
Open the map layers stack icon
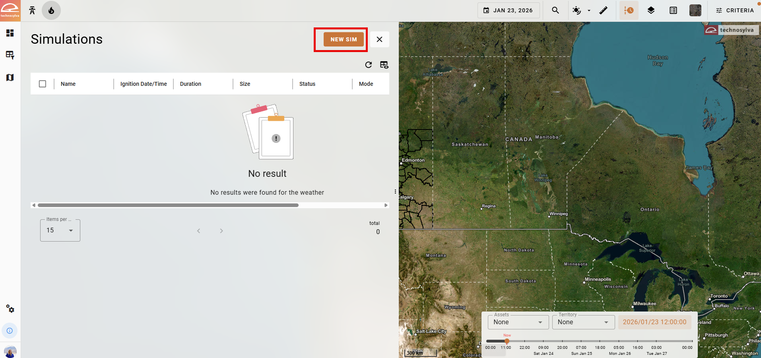click(x=651, y=11)
